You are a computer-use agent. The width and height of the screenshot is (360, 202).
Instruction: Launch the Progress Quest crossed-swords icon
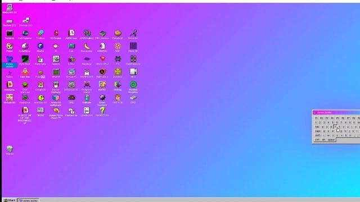tap(87, 87)
